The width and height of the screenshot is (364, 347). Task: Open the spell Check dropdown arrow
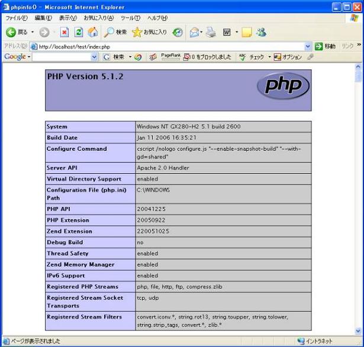tap(269, 57)
